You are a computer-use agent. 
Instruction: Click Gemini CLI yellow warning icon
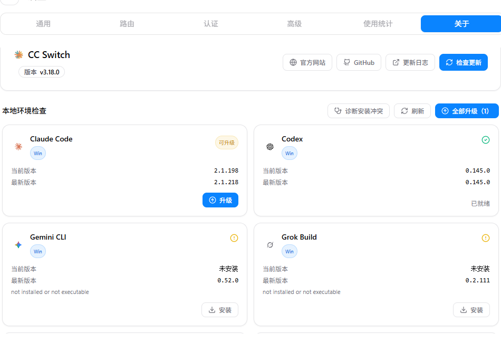pos(234,238)
